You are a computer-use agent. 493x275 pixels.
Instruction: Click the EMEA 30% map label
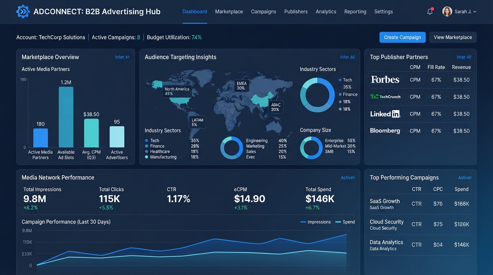point(242,86)
